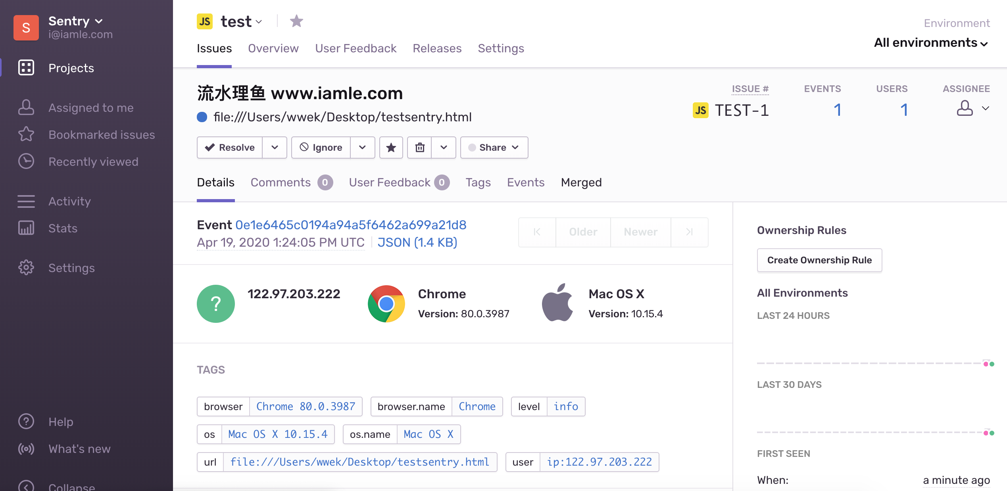The width and height of the screenshot is (1007, 491).
Task: Click the Projects grid icon in sidebar
Action: tap(26, 68)
